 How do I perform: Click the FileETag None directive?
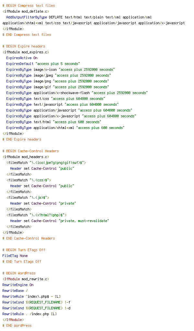[15, 256]
